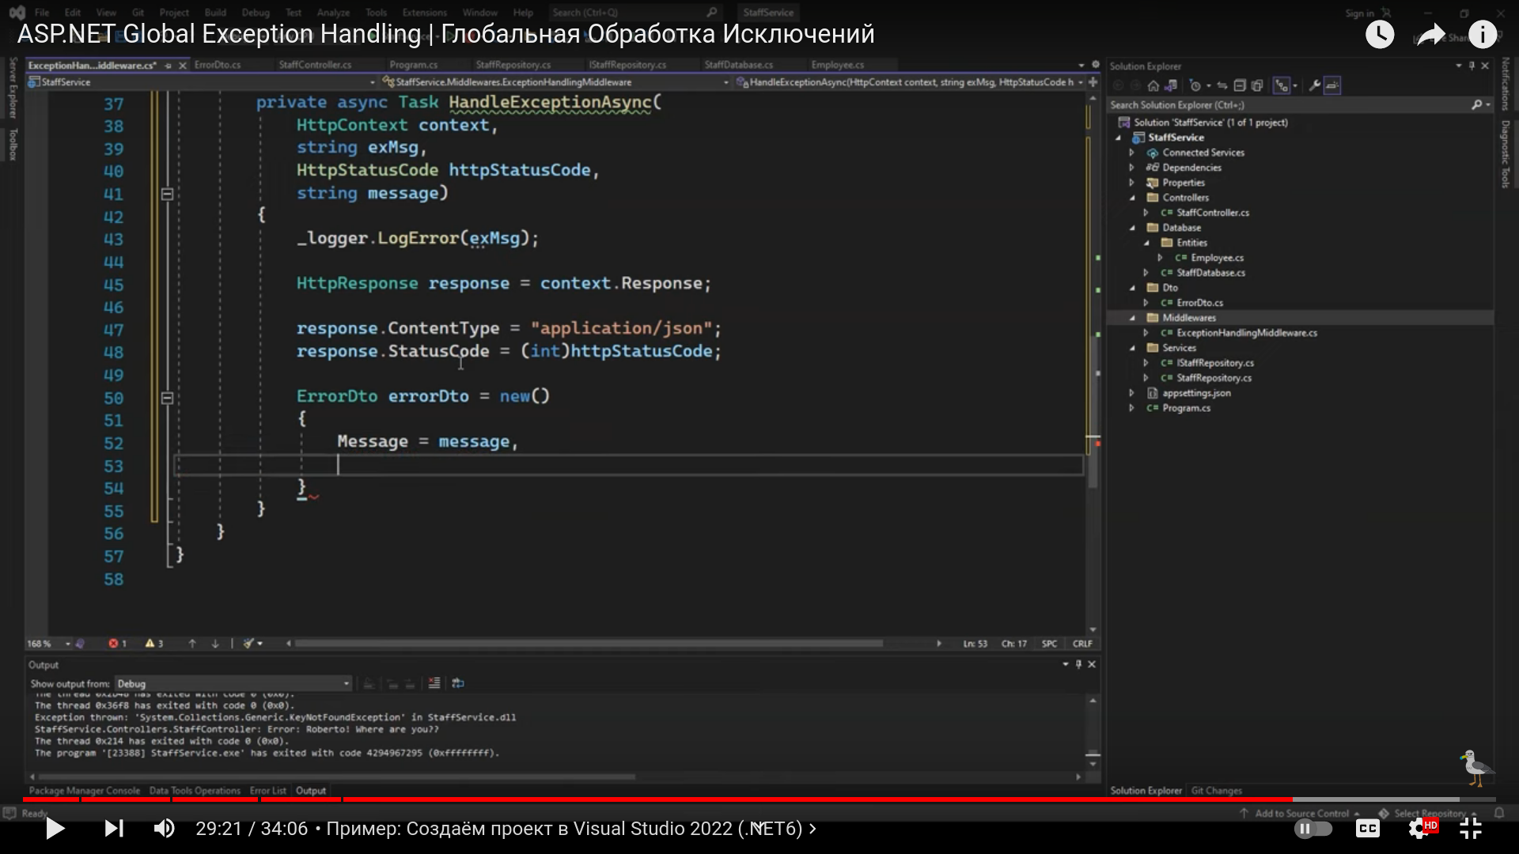This screenshot has height=854, width=1519.
Task: Click the Share arrow icon
Action: [x=1430, y=34]
